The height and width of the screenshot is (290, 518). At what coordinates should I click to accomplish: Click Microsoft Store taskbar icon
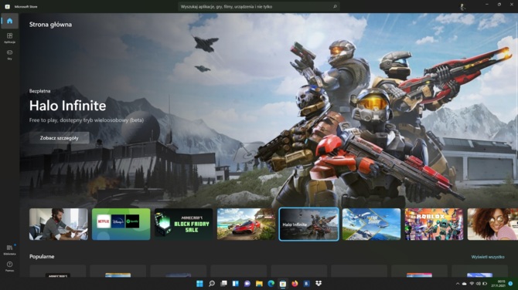(x=283, y=283)
